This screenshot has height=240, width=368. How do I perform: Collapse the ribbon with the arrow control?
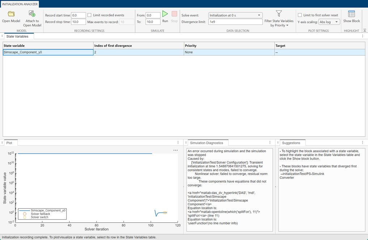click(x=365, y=31)
